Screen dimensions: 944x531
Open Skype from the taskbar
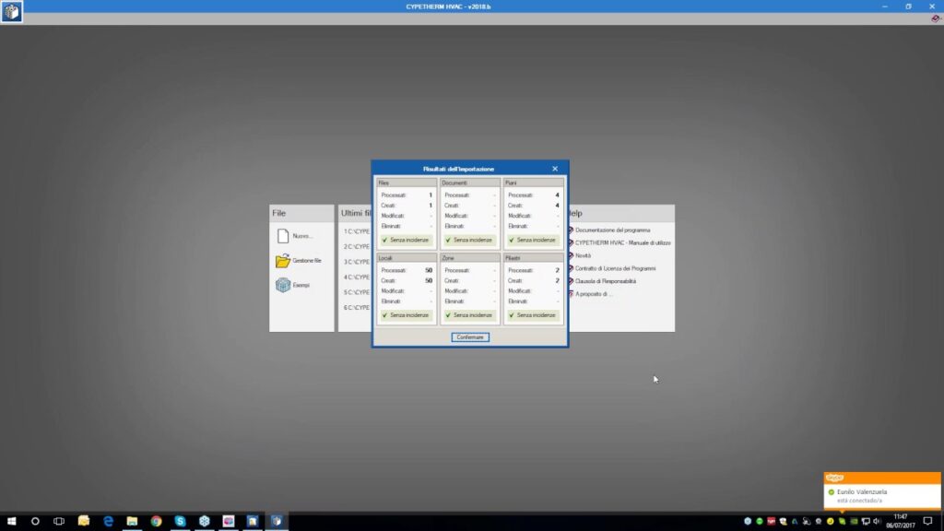click(x=180, y=521)
